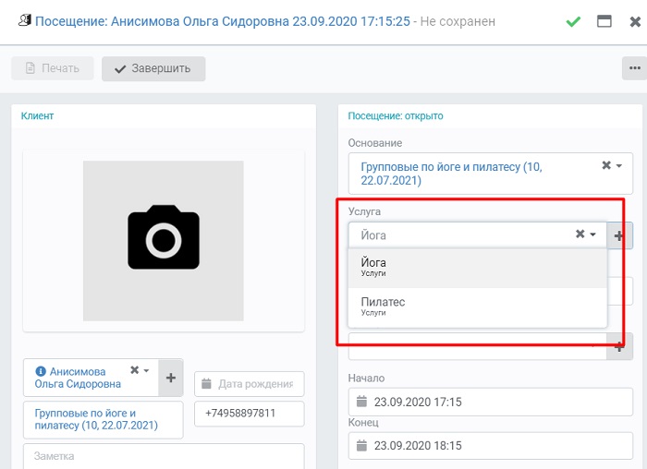Viewport: 647px width, 469px height.
Task: Click the Печать button
Action: (x=53, y=68)
